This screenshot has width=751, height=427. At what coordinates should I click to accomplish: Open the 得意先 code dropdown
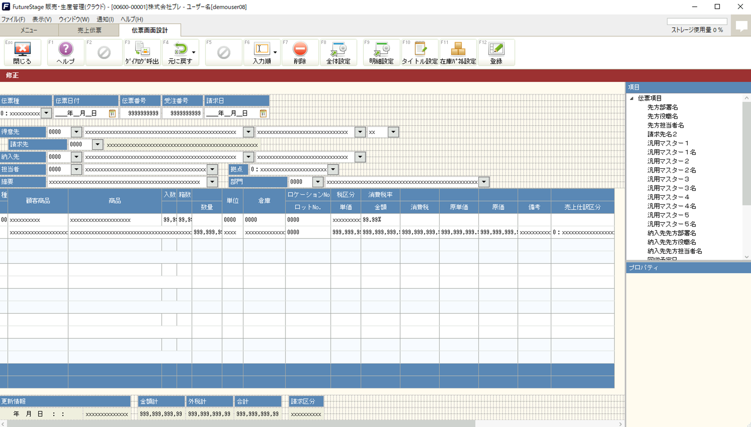(76, 132)
